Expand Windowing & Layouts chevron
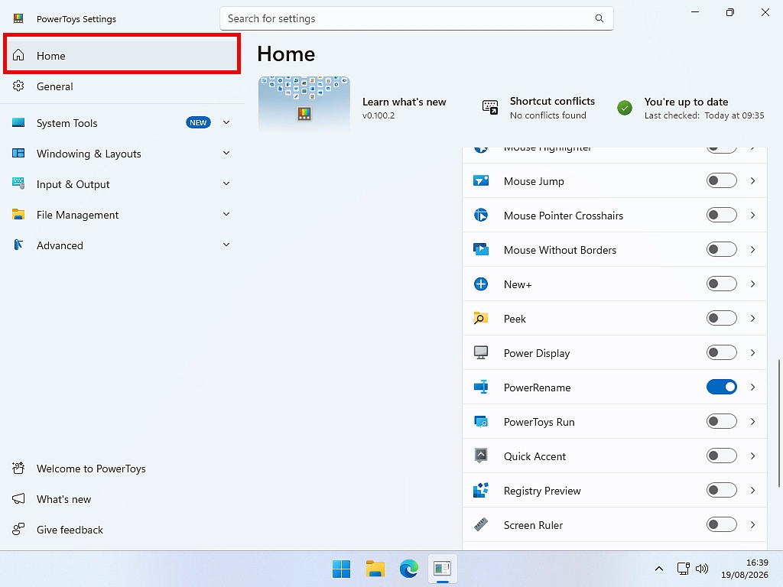783x587 pixels. coord(226,153)
